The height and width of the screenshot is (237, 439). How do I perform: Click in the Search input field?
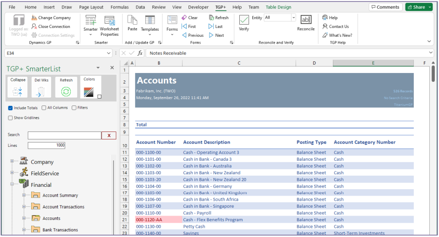point(64,136)
